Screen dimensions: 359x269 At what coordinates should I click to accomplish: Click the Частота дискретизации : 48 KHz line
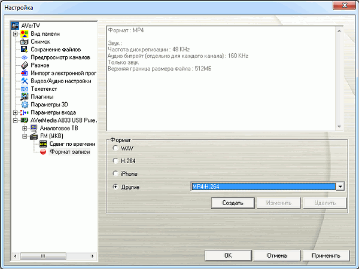[x=148, y=50]
